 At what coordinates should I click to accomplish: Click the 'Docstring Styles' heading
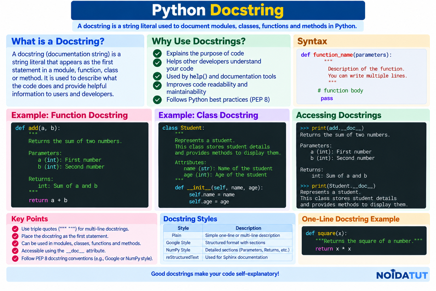pyautogui.click(x=190, y=219)
